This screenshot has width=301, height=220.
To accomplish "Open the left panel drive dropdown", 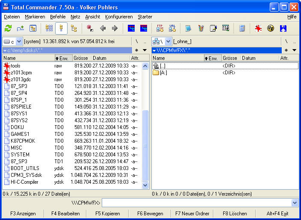I will click(x=19, y=41).
